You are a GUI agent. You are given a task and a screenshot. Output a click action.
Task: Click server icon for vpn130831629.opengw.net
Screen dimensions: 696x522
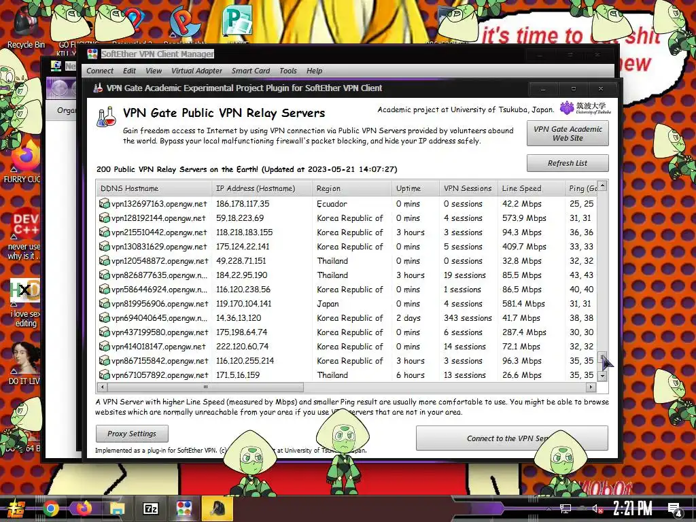(104, 246)
